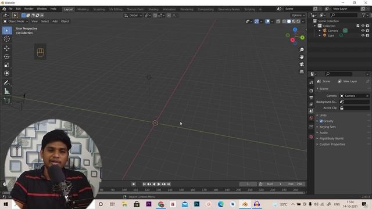Uncheck Collection exclude checkbox in outliner

pos(358,26)
